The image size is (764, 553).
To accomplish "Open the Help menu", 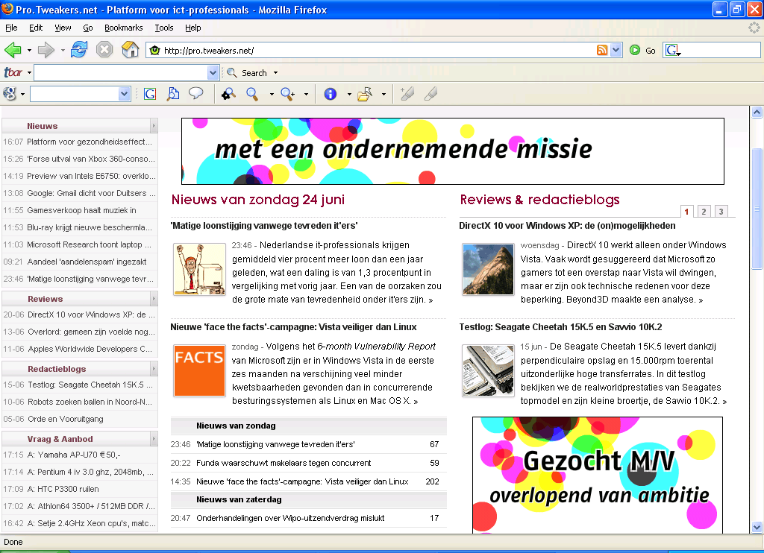I will [x=193, y=28].
